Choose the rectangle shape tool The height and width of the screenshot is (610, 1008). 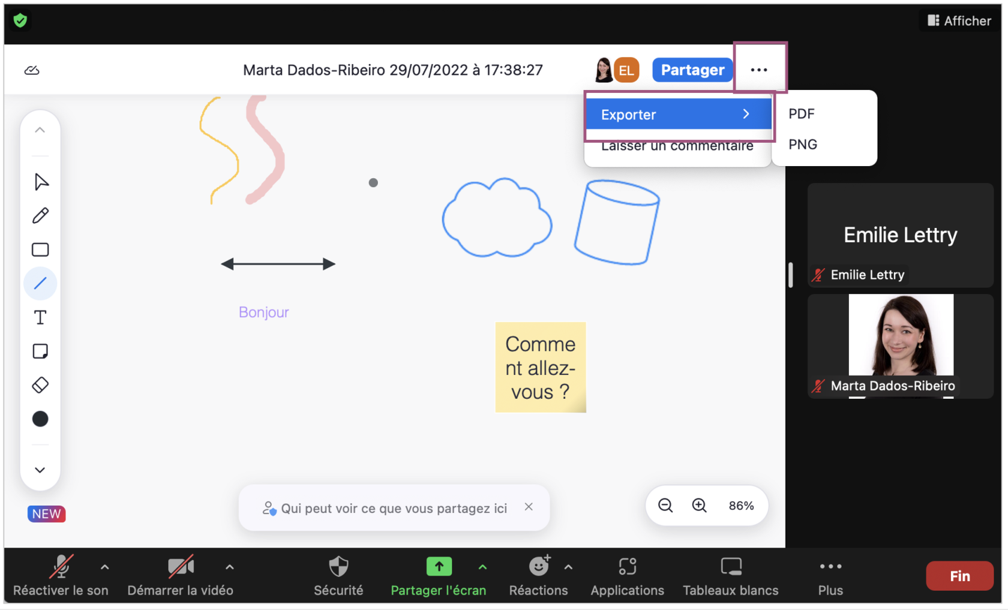pos(40,250)
